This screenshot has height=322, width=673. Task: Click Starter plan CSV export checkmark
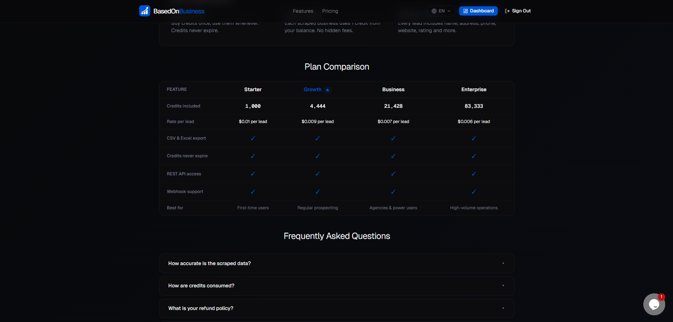point(253,138)
